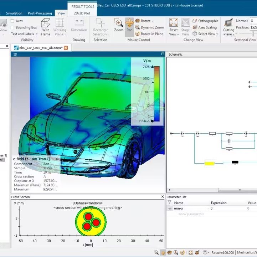The width and height of the screenshot is (257, 257).
Task: Open the Cutting Plane tool
Action: [x=228, y=27]
